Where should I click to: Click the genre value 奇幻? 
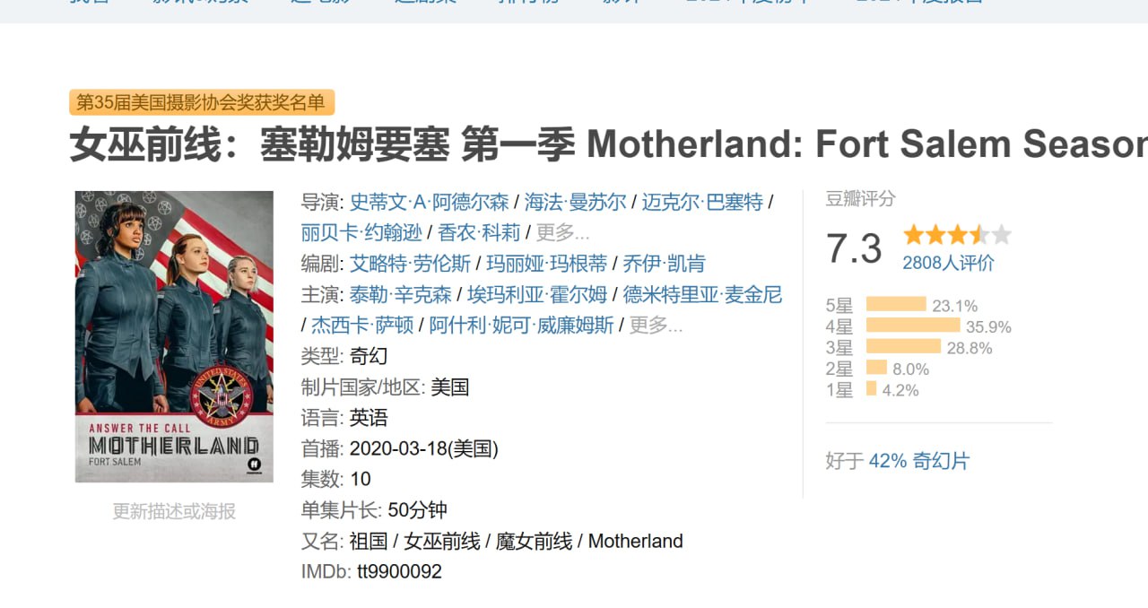[x=369, y=356]
